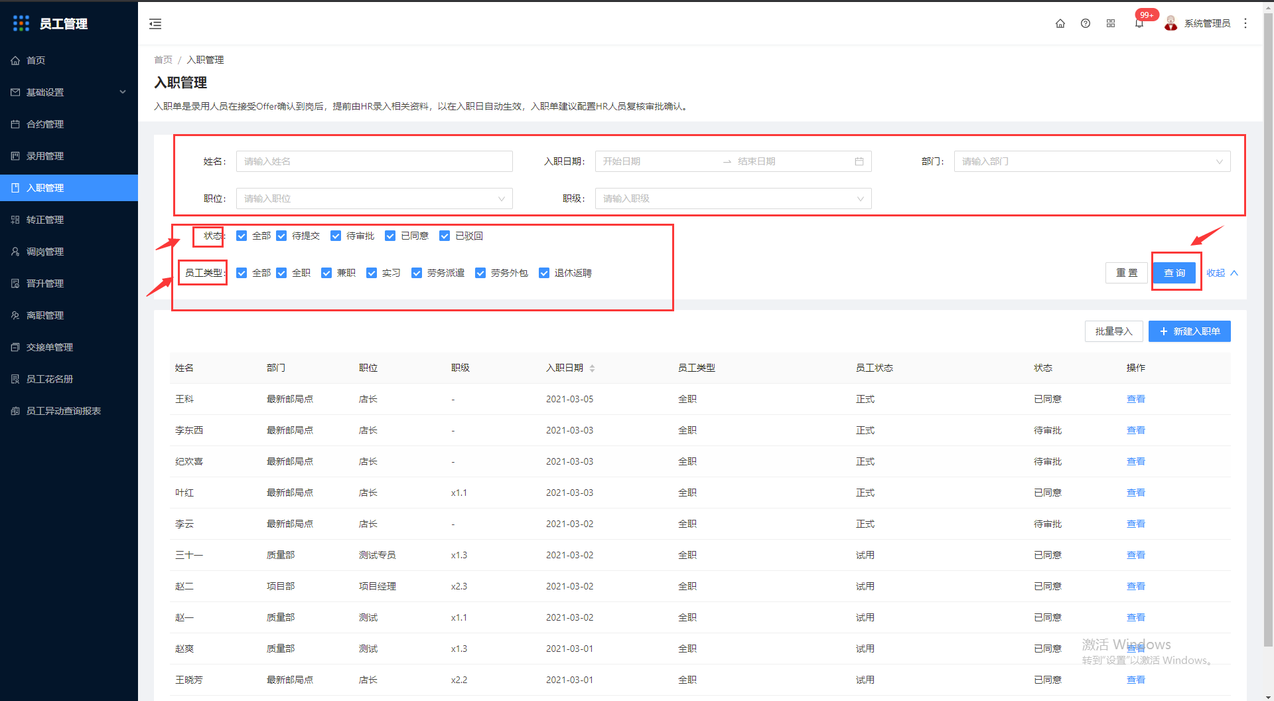Open 录用管理 menu item
The image size is (1274, 701).
[69, 156]
